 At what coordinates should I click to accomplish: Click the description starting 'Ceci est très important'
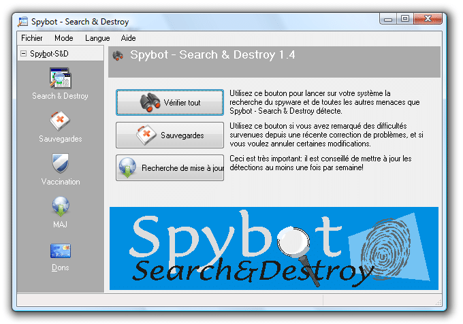321,163
